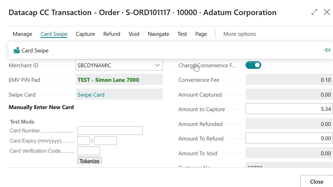Open the Refund menu item

(x=111, y=34)
